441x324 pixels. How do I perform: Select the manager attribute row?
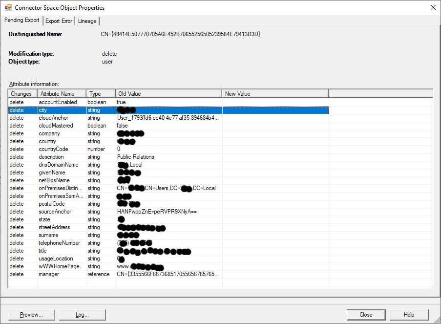click(x=168, y=274)
